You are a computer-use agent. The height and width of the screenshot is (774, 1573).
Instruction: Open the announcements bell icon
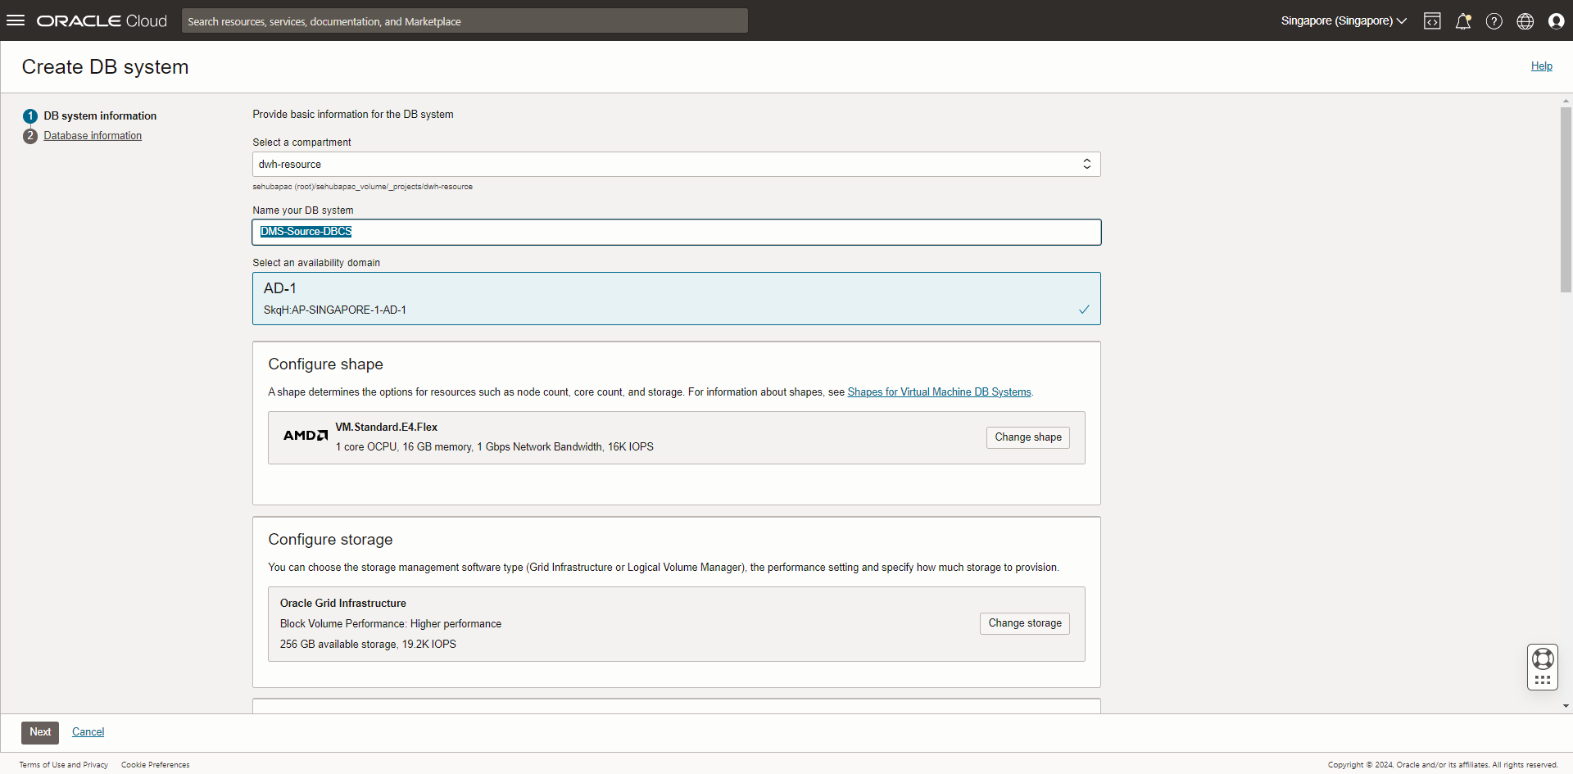point(1463,21)
